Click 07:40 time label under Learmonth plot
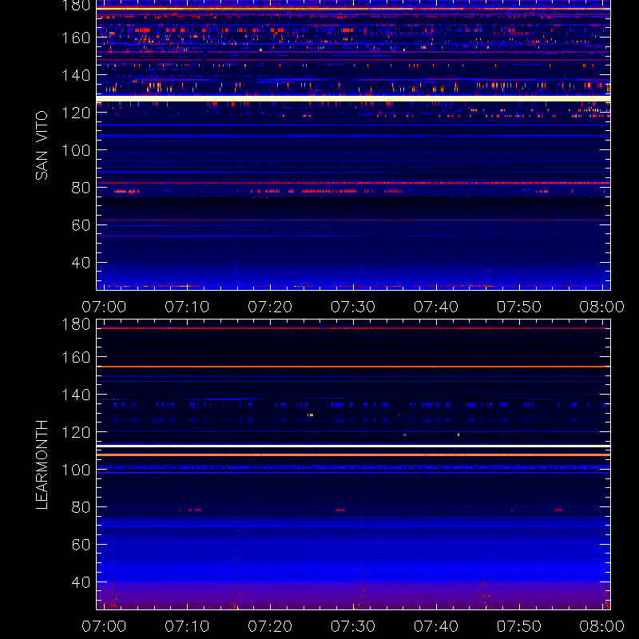Viewport: 639px width, 639px height. (x=436, y=626)
